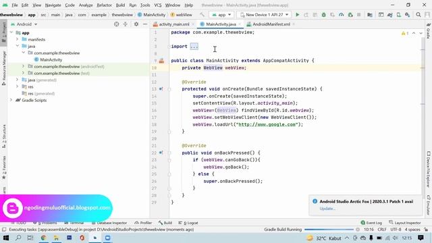Viewport: 432px width, 243px height.
Task: Open the Profiler tool window
Action: point(143,223)
